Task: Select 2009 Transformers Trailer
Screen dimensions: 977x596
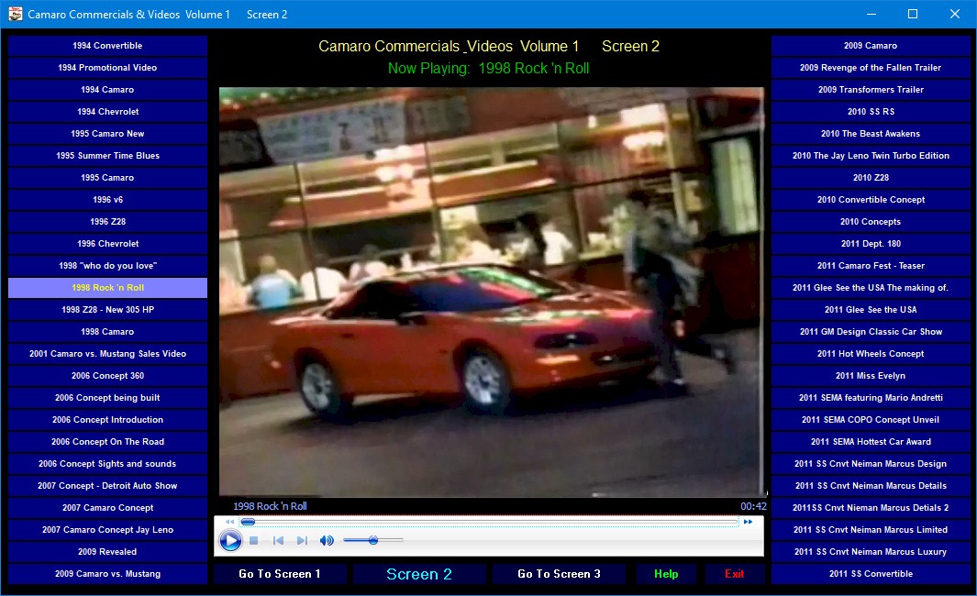Action: pos(871,89)
